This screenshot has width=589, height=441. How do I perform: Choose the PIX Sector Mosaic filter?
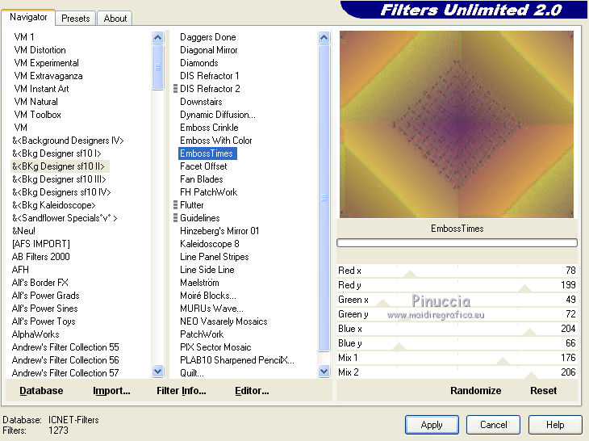[215, 347]
